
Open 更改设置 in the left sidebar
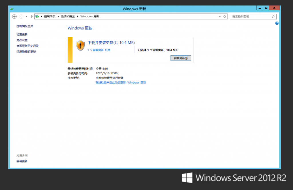tap(22, 40)
